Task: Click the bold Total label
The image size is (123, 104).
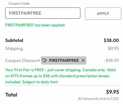Action: pyautogui.click(x=11, y=95)
